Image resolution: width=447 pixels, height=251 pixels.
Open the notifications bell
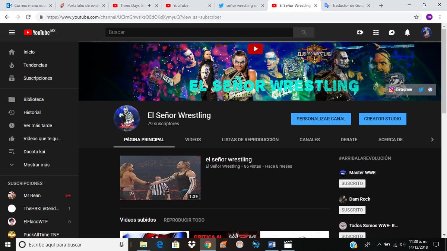(x=408, y=32)
